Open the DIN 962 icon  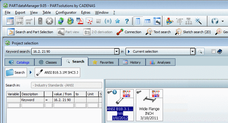(98, 21)
